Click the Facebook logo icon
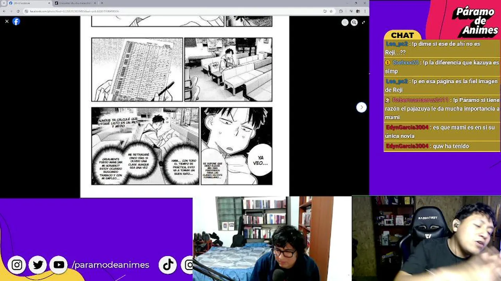Image resolution: width=501 pixels, height=281 pixels. tap(16, 21)
